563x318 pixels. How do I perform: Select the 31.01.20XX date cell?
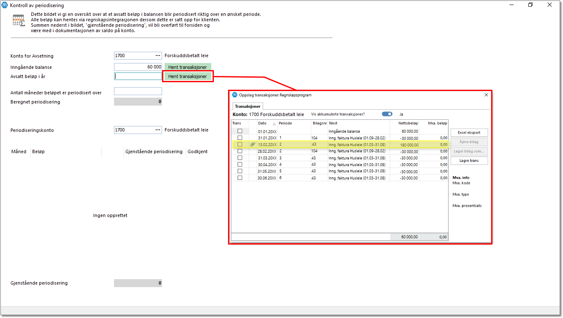point(267,138)
